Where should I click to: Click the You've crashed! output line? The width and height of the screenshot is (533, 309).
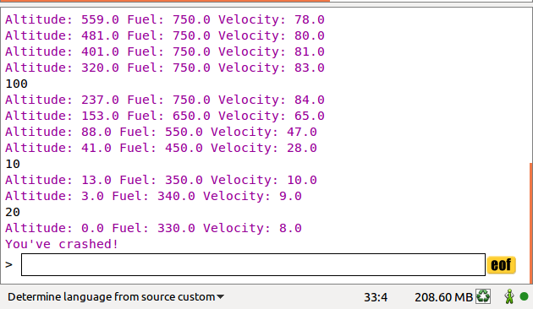point(62,244)
